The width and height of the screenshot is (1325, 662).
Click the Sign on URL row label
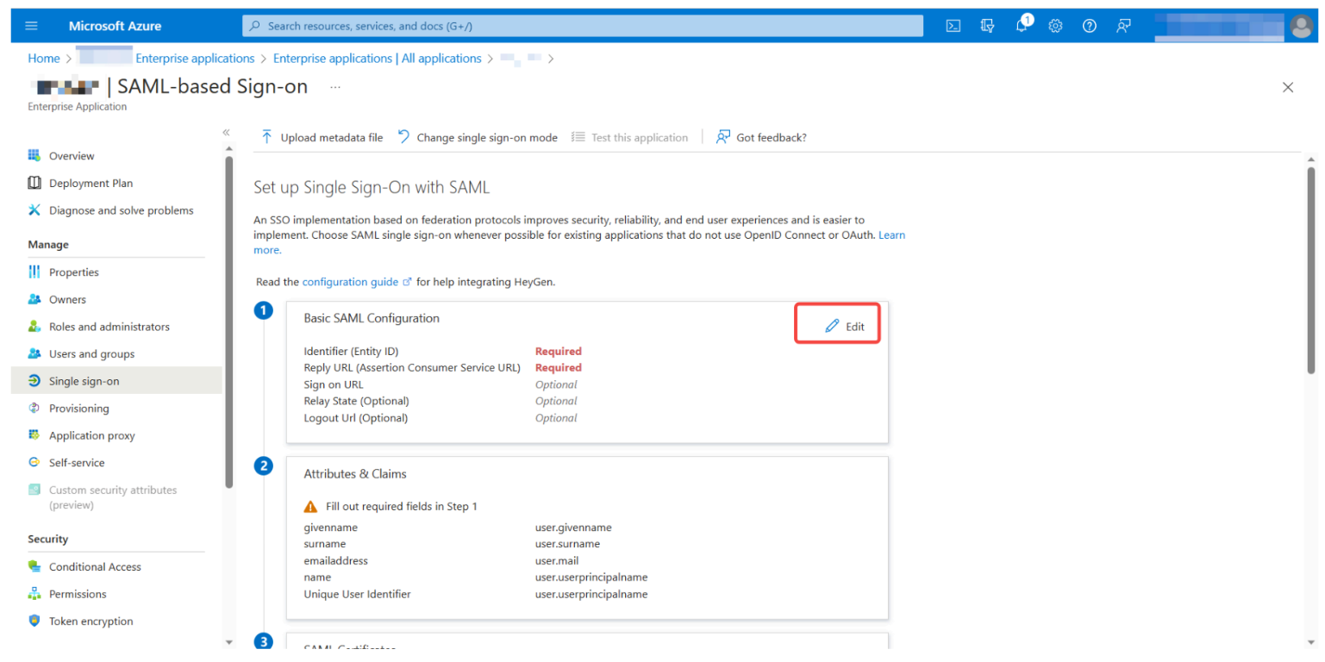click(334, 384)
